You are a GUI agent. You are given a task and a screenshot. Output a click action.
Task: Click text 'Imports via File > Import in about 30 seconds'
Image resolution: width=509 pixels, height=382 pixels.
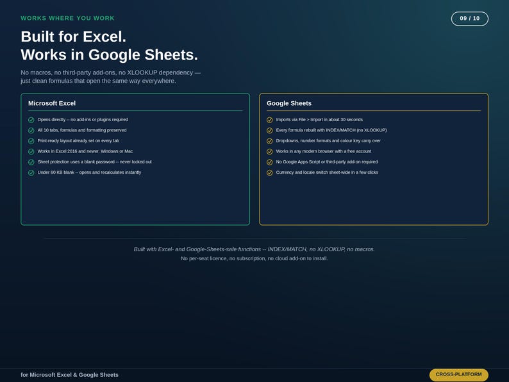[319, 119]
